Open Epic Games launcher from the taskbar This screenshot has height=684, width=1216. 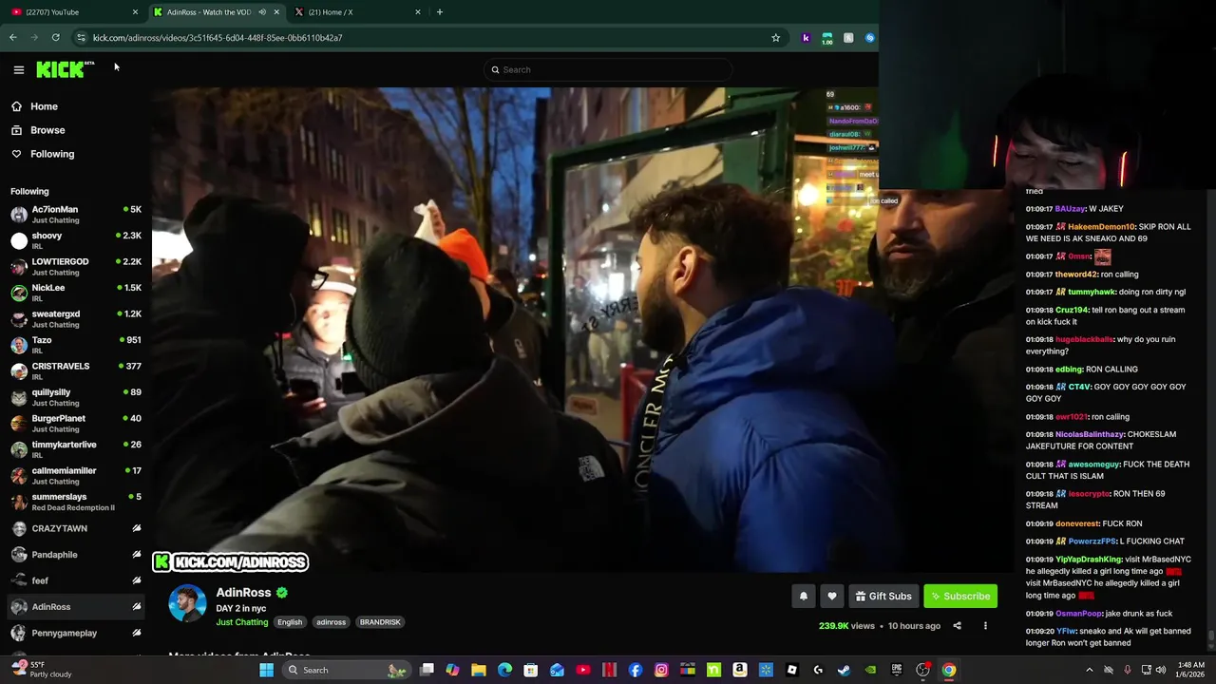(x=896, y=670)
